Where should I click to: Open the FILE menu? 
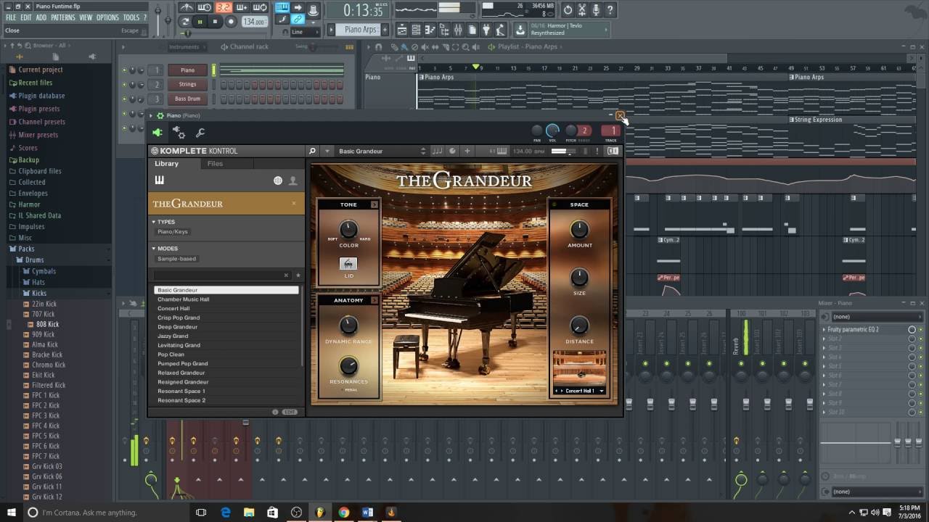[11, 17]
